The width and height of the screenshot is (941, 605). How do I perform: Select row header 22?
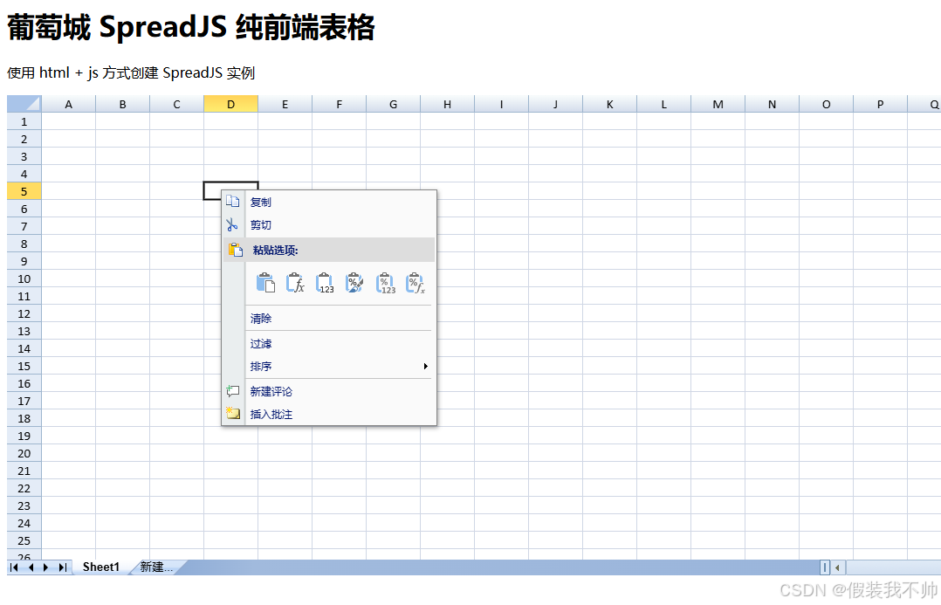24,488
